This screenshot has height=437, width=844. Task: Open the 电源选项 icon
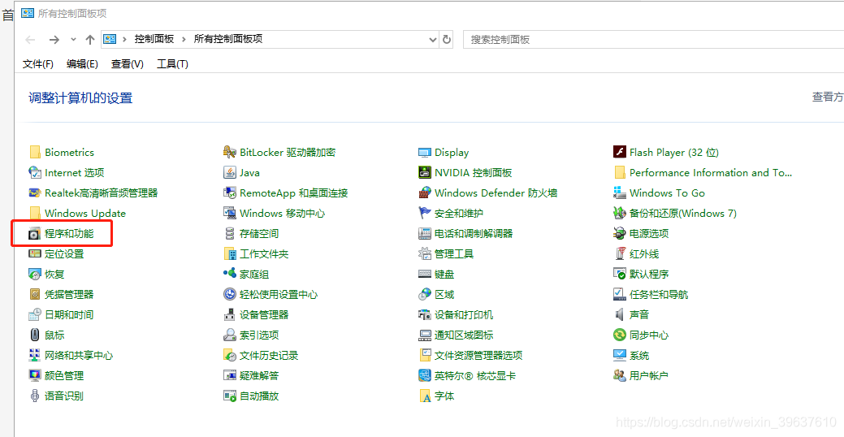[x=620, y=234]
